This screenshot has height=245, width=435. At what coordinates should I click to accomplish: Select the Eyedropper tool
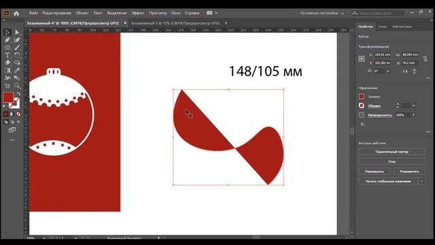(x=17, y=70)
